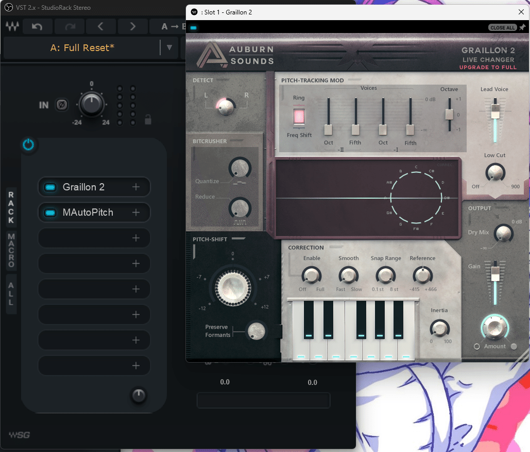
Task: Adjust the IN gain knob
Action: coord(91,104)
